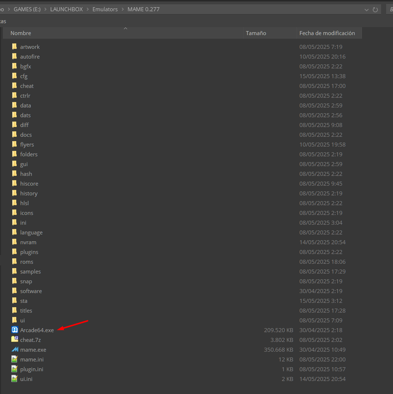Click the 15/05/2025 13:38 date of cfg
This screenshot has height=394, width=393.
322,76
